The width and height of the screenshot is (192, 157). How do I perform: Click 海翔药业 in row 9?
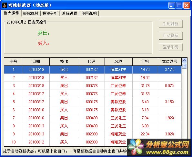tap(118, 134)
